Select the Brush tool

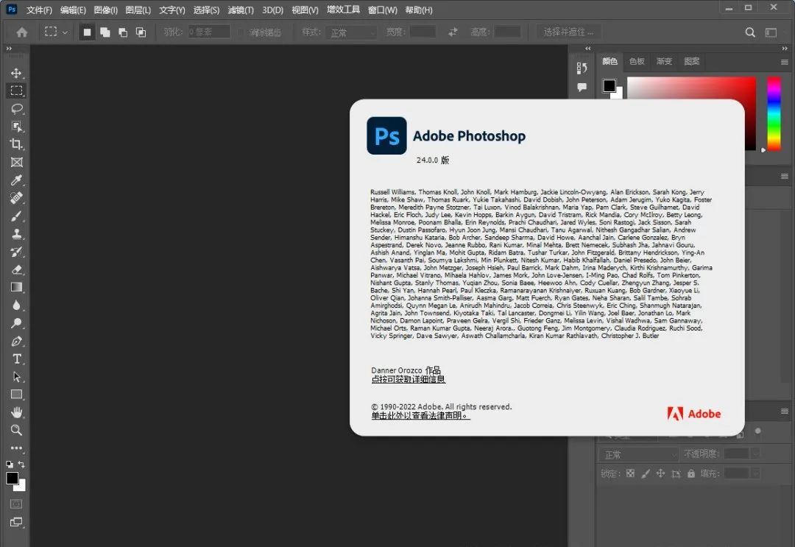(x=16, y=216)
